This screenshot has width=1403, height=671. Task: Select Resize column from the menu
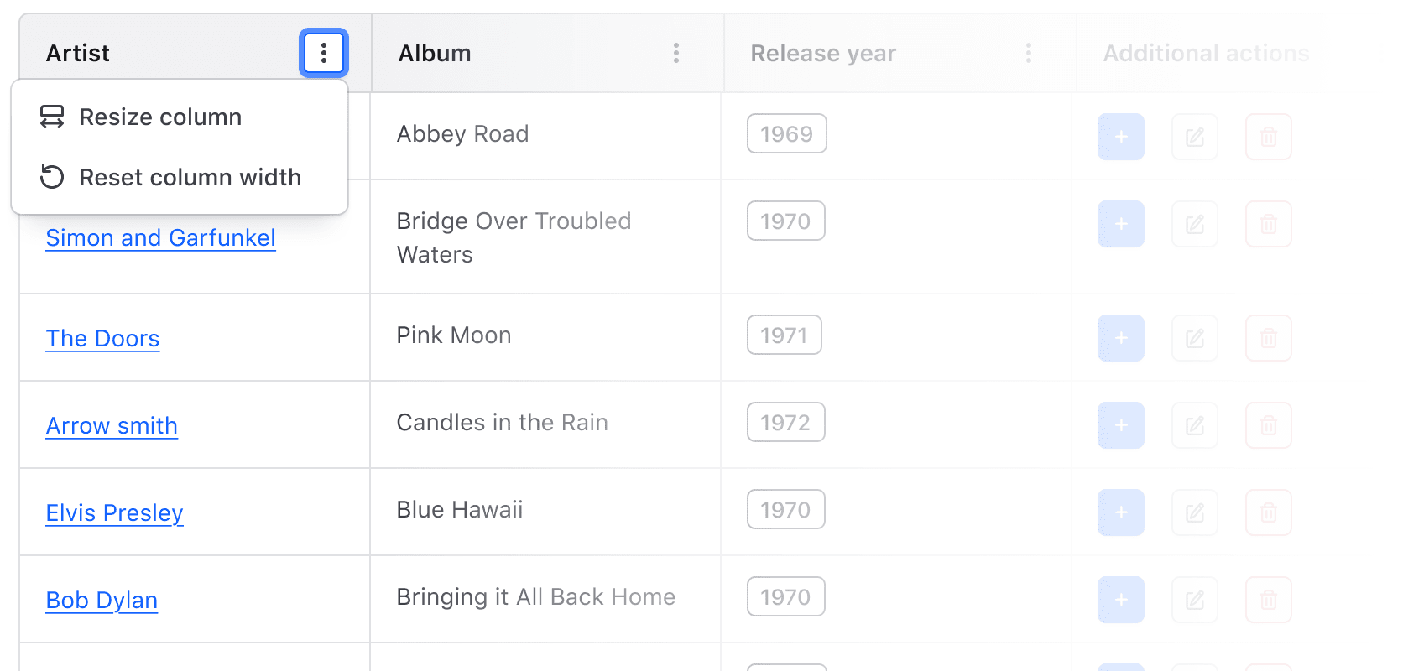click(x=160, y=117)
